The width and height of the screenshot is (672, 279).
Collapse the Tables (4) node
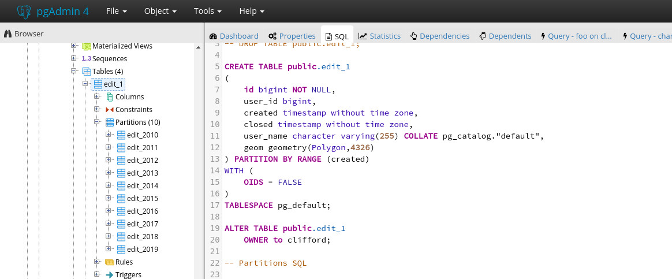tap(74, 71)
